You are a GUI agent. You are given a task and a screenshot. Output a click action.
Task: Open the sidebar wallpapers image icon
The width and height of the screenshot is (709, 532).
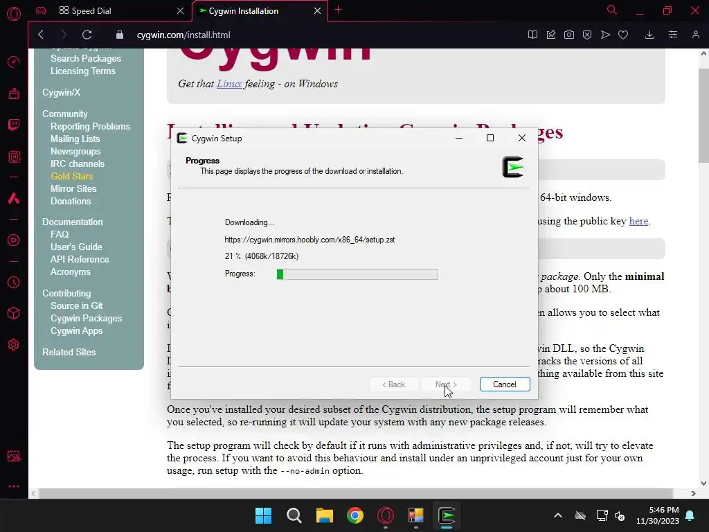tap(14, 456)
